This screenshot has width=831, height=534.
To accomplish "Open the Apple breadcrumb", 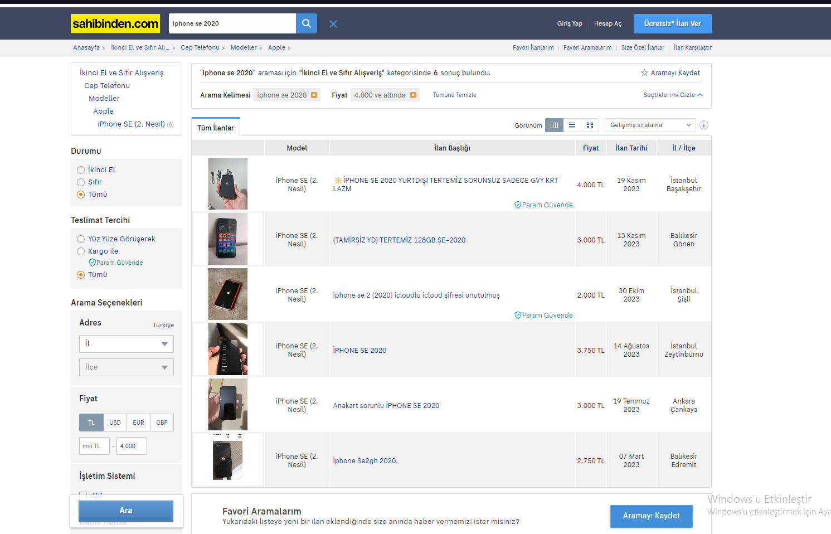I will tap(276, 47).
